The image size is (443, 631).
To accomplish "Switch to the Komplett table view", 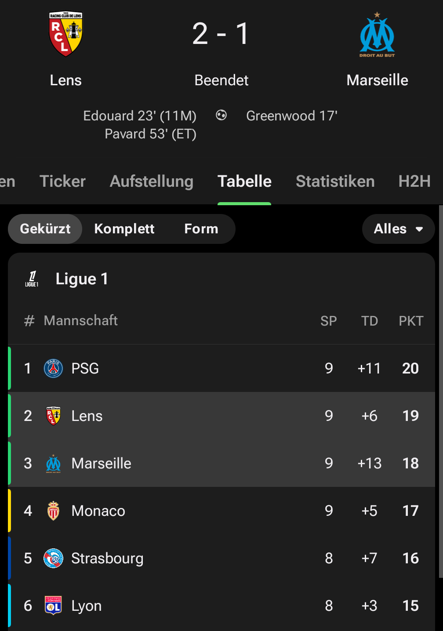I will click(x=124, y=229).
